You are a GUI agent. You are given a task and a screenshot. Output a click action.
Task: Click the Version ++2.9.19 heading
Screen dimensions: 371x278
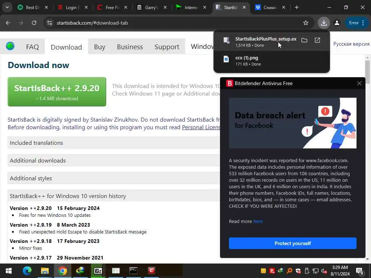coord(50,224)
